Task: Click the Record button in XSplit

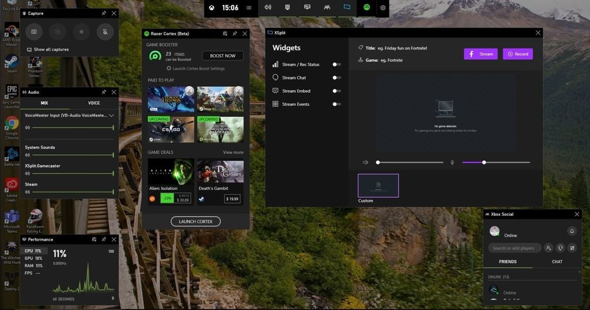Action: click(x=518, y=54)
